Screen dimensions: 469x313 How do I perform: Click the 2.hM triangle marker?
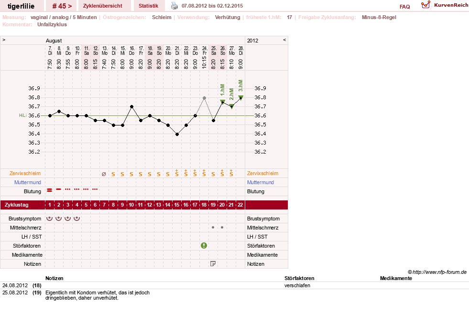tap(231, 106)
